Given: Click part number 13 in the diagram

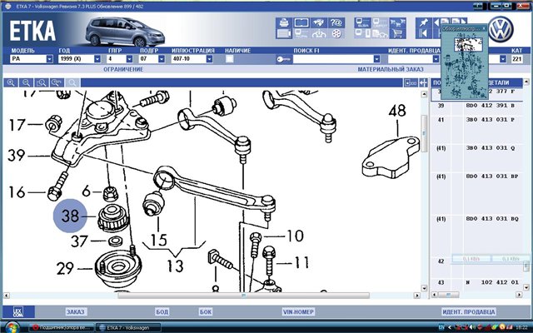Looking at the screenshot, I should [175, 266].
